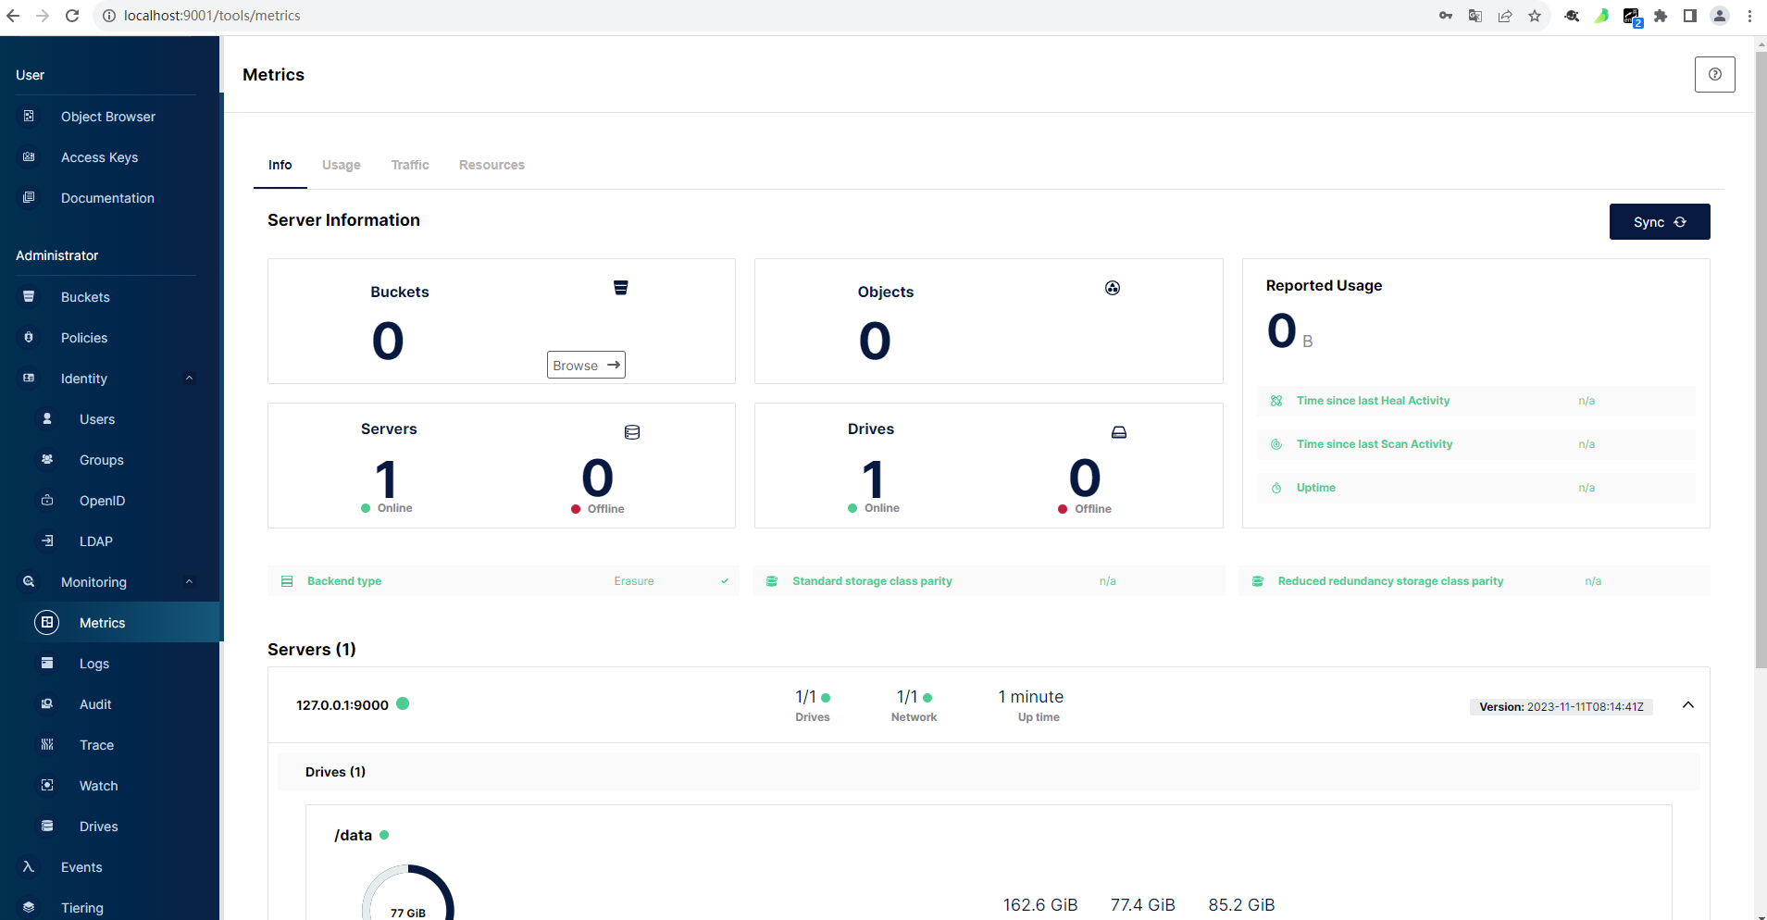Click the /data drive name
1767x920 pixels.
(353, 835)
